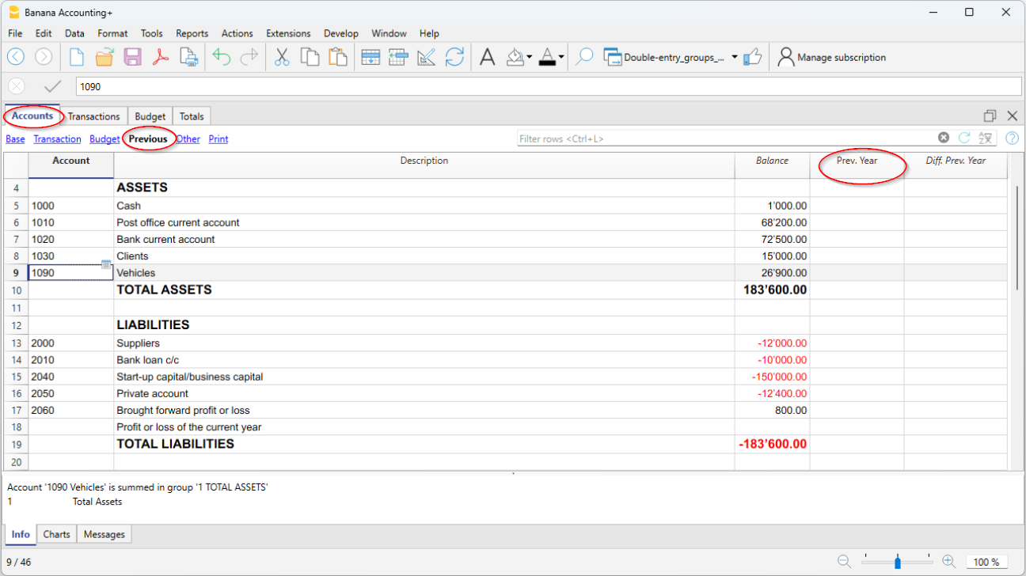Click the Manage subscription button

[832, 57]
